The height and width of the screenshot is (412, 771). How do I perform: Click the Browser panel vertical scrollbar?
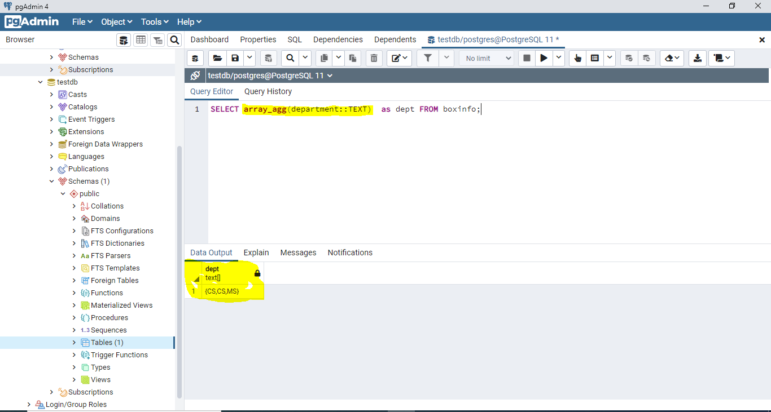pyautogui.click(x=179, y=272)
